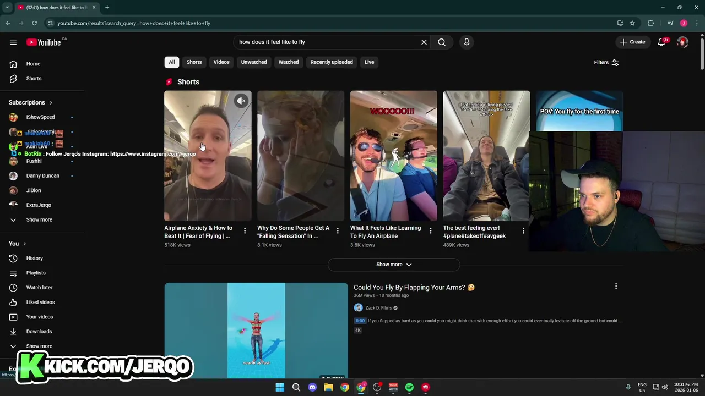Expand the You section arrow
The width and height of the screenshot is (705, 396).
tap(24, 244)
